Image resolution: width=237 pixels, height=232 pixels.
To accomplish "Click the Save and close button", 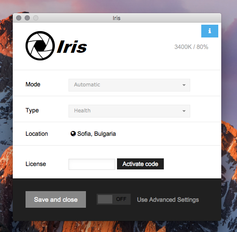I will tap(56, 200).
